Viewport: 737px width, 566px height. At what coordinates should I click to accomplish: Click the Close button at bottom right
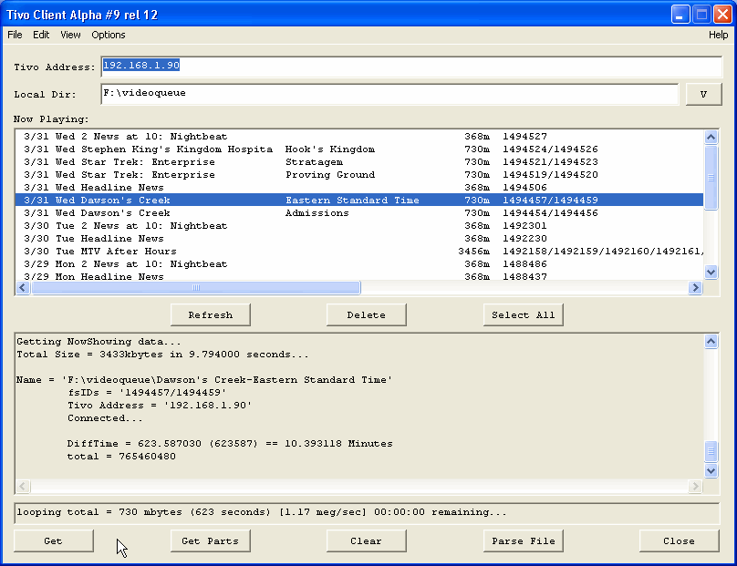point(680,540)
